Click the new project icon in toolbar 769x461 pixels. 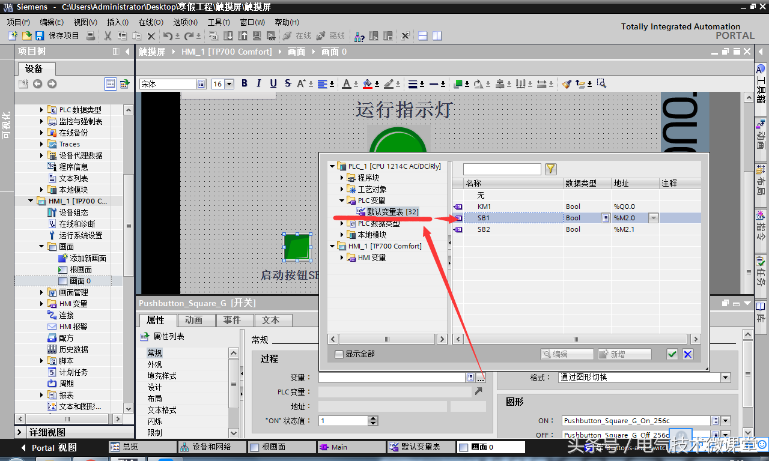click(x=13, y=36)
